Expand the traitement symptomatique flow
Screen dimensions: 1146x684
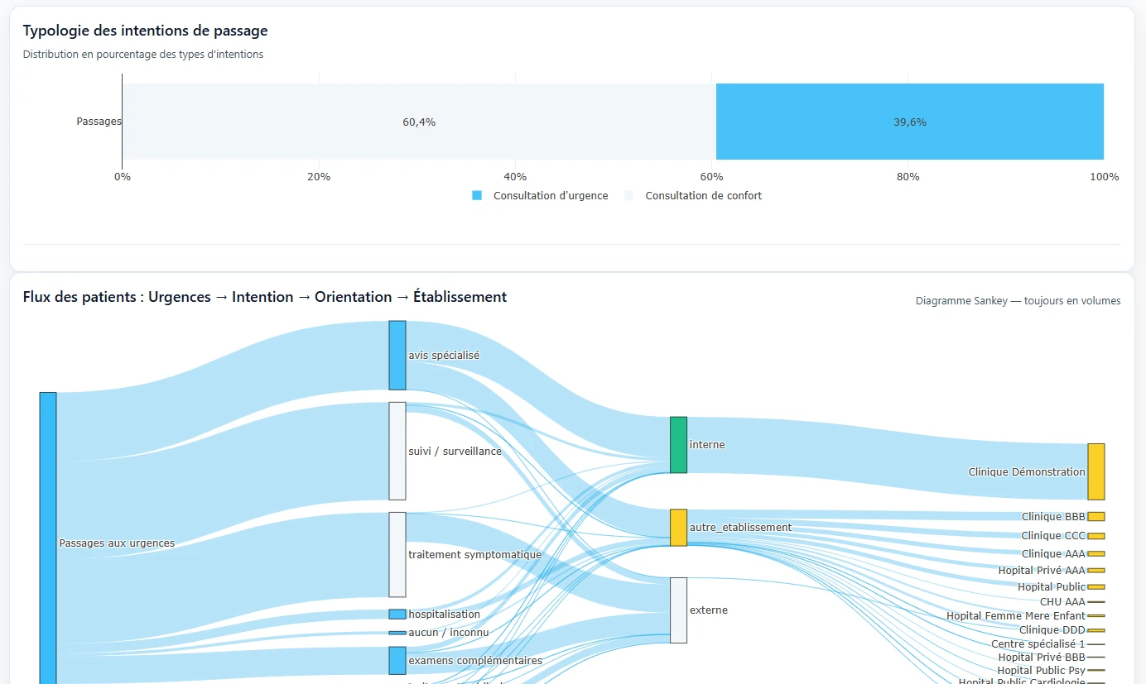(396, 554)
